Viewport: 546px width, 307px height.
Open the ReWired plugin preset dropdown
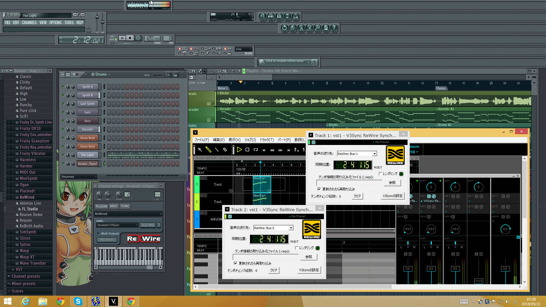pos(128,214)
